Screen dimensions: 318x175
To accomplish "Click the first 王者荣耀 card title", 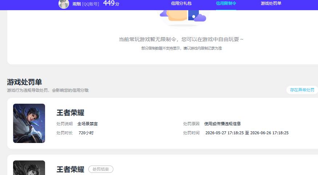I will click(x=71, y=113).
